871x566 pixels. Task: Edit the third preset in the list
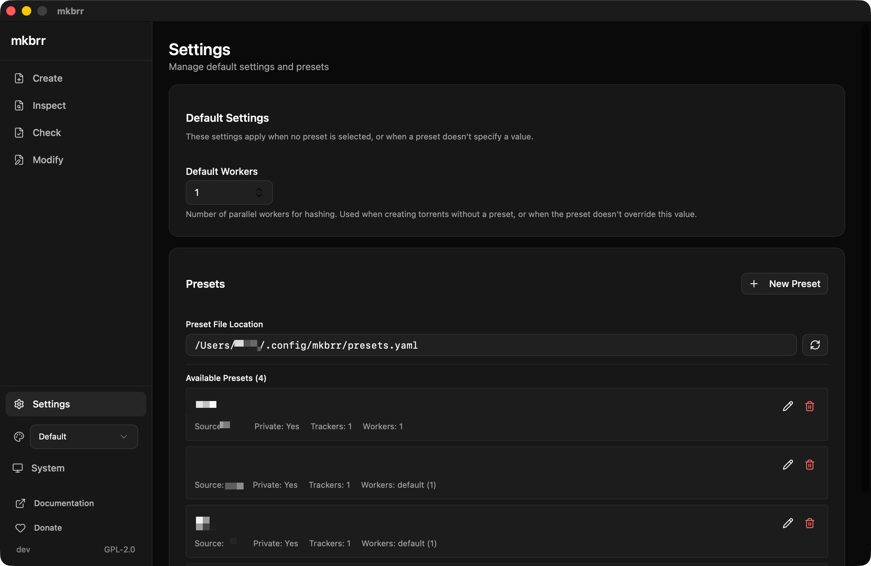click(x=788, y=523)
